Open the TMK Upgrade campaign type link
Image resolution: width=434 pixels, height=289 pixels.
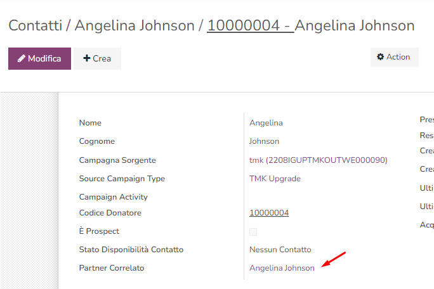[275, 179]
